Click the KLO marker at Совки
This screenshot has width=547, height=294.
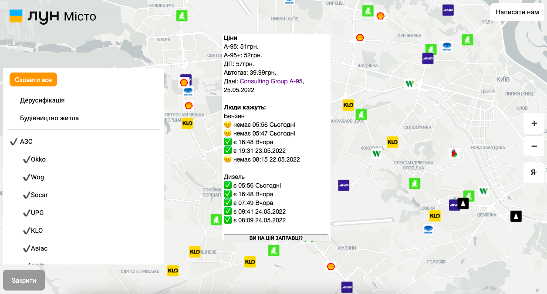tap(435, 216)
